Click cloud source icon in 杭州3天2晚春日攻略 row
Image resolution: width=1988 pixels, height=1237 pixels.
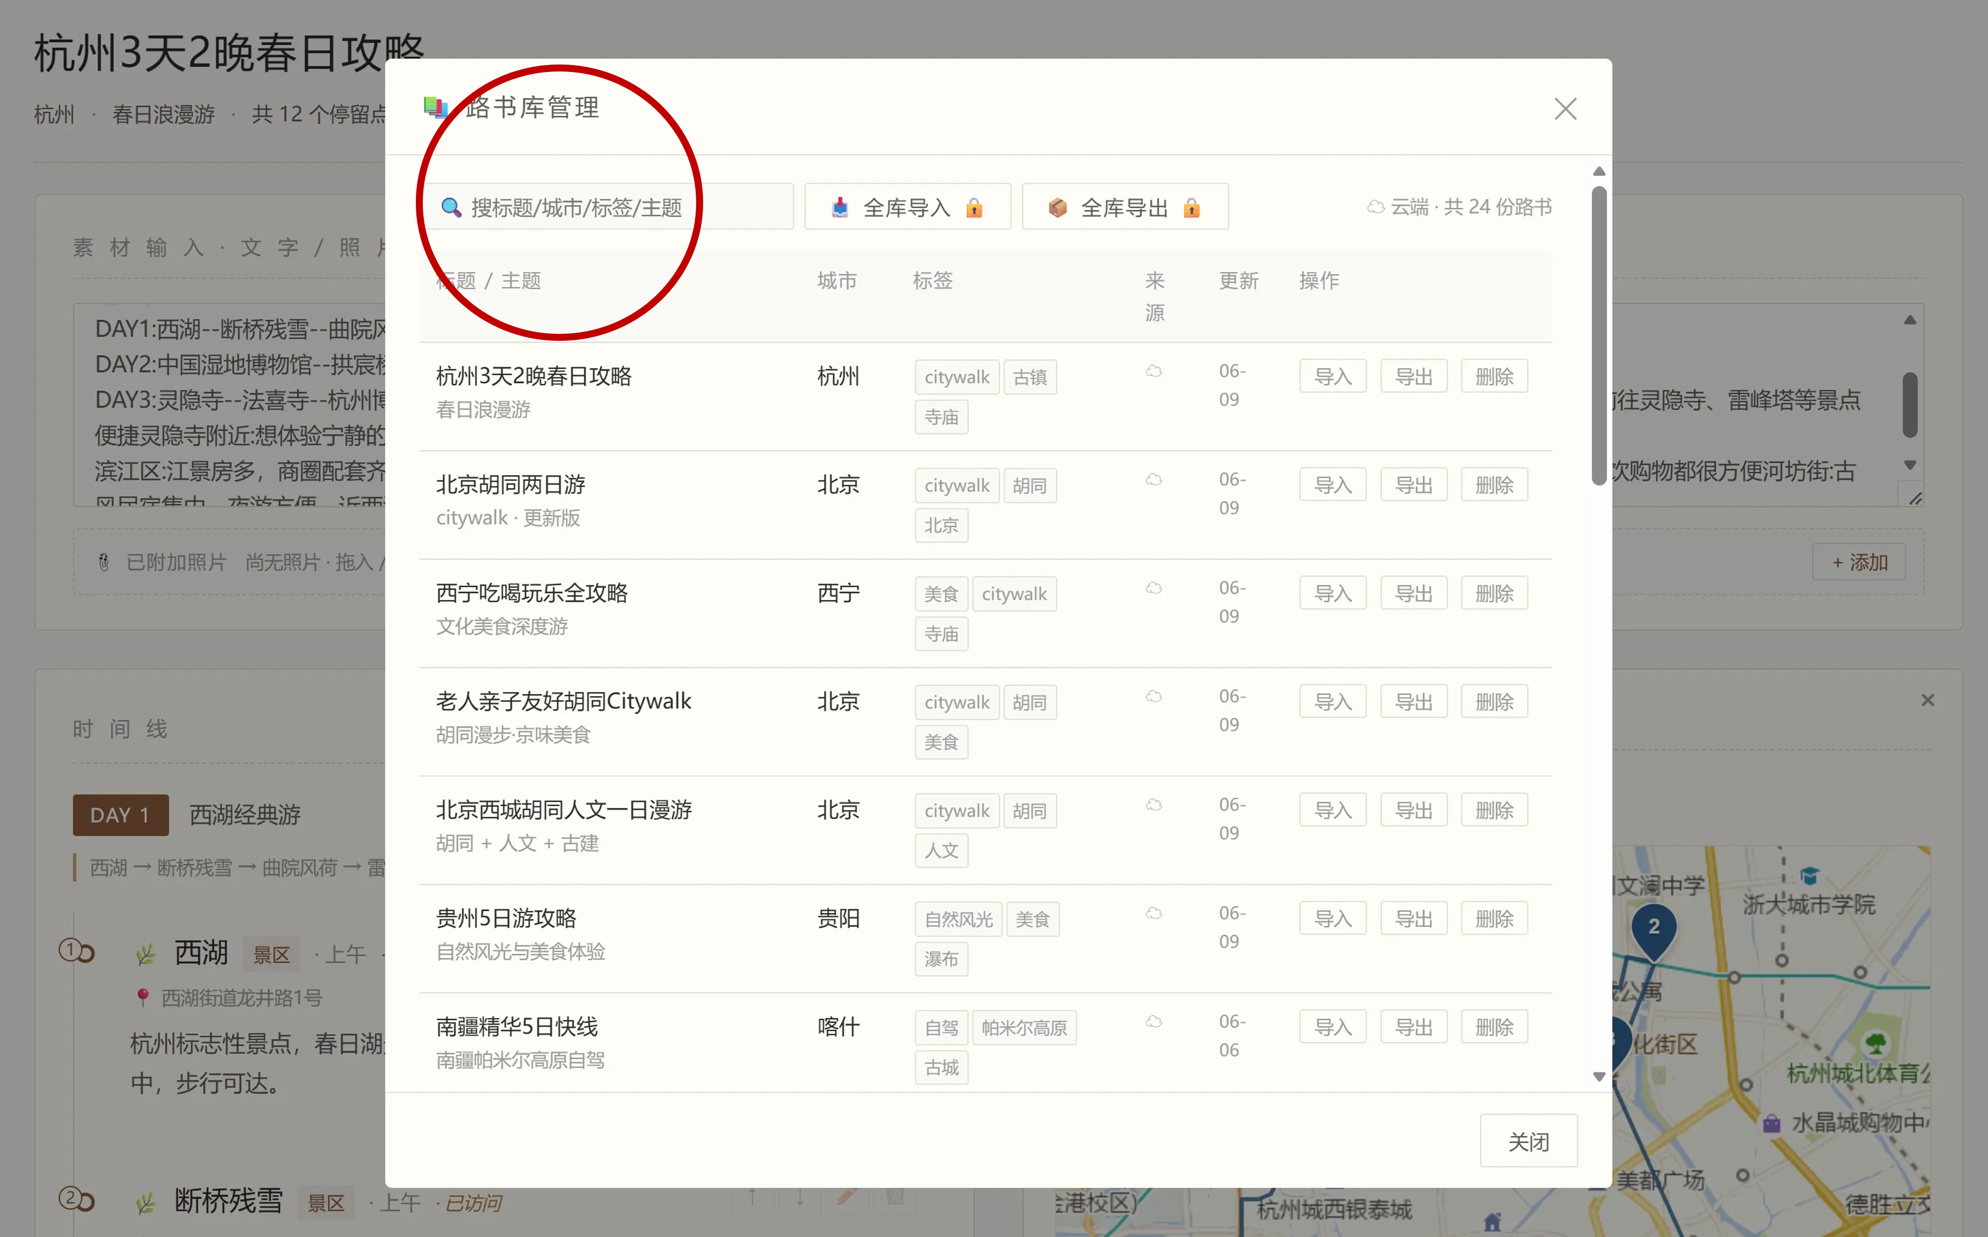tap(1154, 371)
